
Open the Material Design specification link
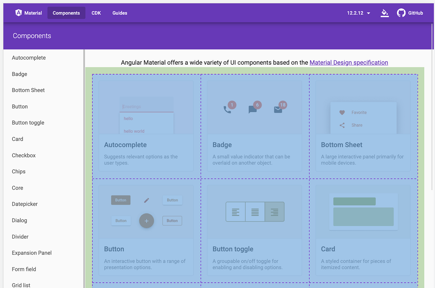pyautogui.click(x=349, y=62)
